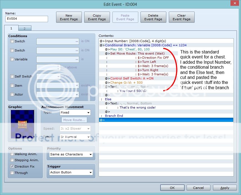Click the New Event Page button
The height and width of the screenshot is (195, 241).
coord(69,17)
